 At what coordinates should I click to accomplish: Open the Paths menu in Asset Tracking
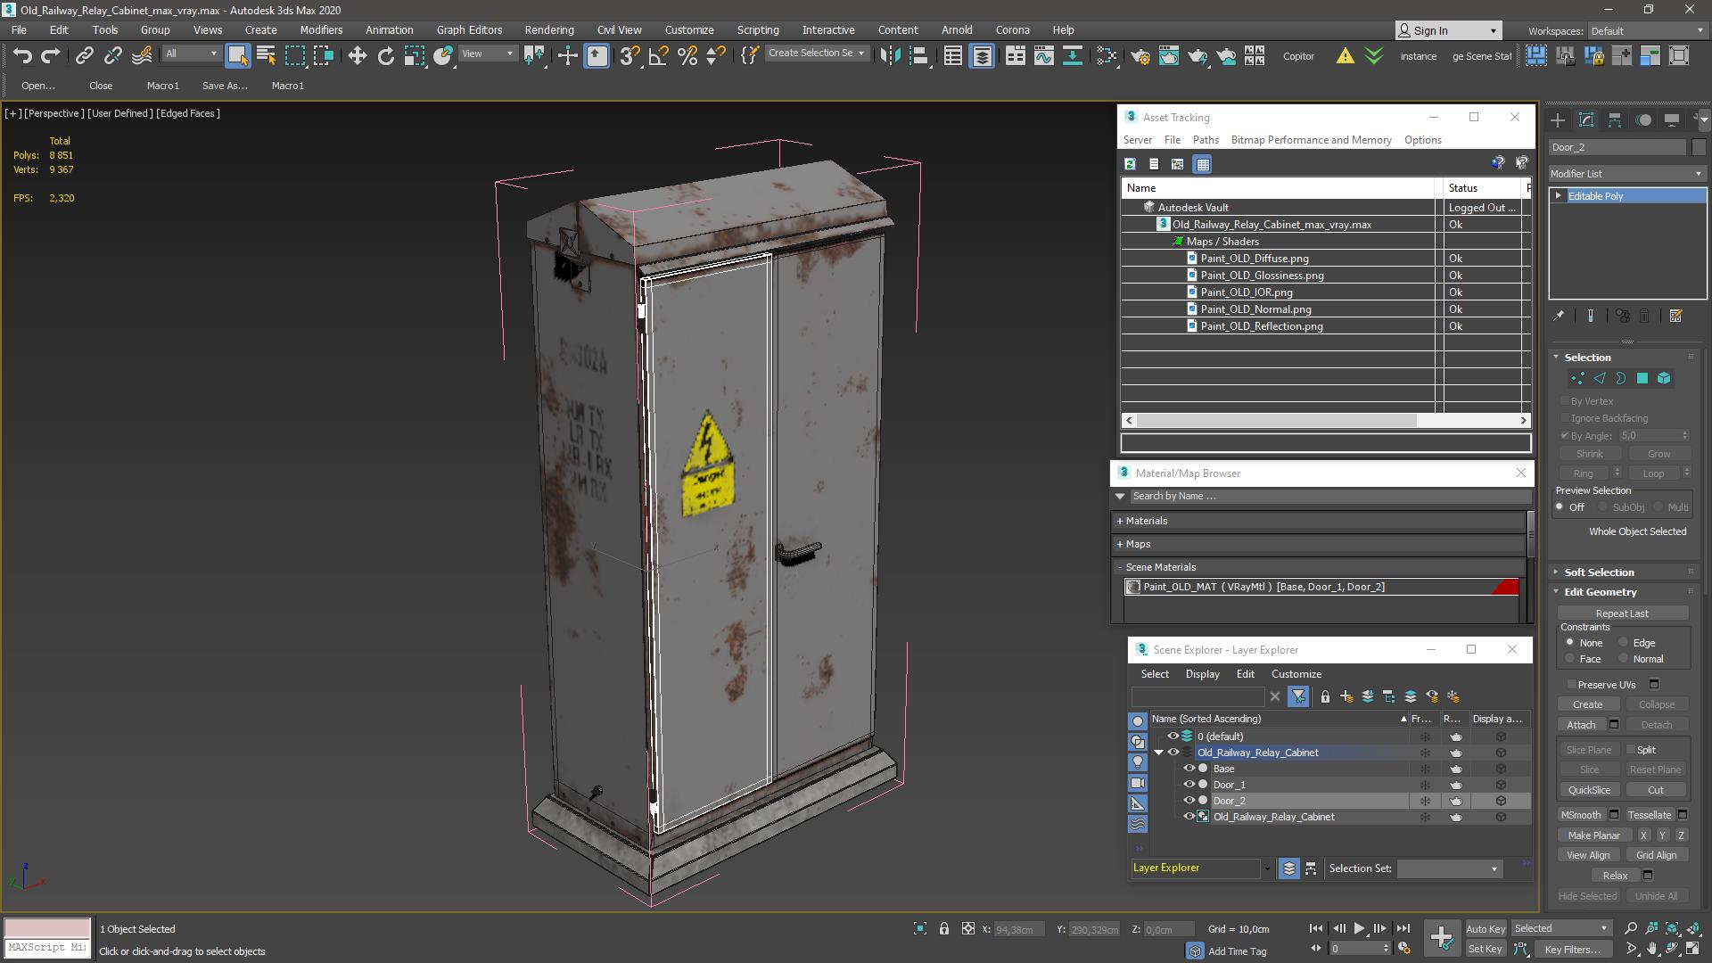pos(1206,140)
